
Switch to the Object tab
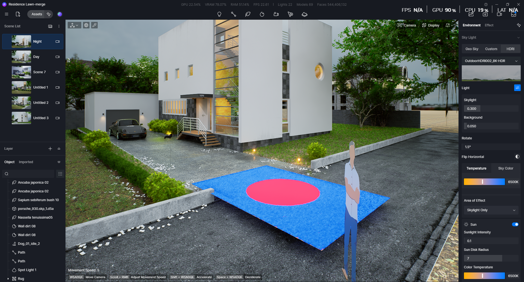9,162
